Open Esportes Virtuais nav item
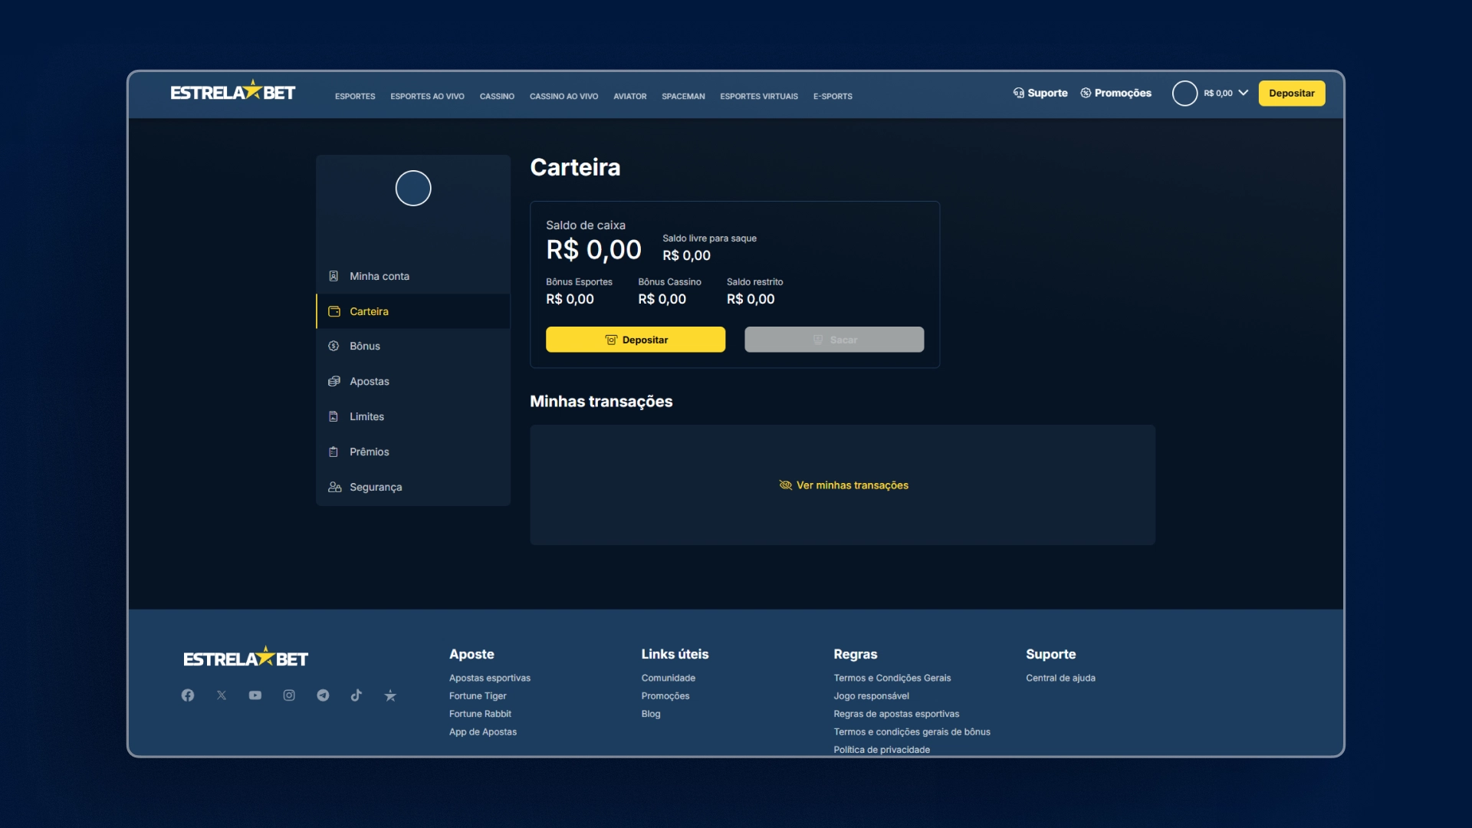Image resolution: width=1472 pixels, height=828 pixels. point(759,97)
